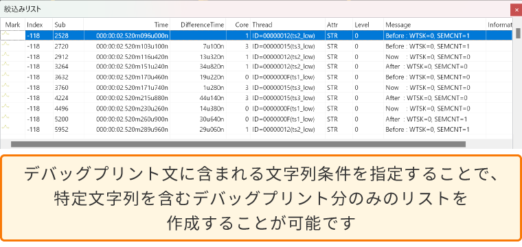Sort by the Mark column header
This screenshot has width=522, height=247.
[x=12, y=25]
